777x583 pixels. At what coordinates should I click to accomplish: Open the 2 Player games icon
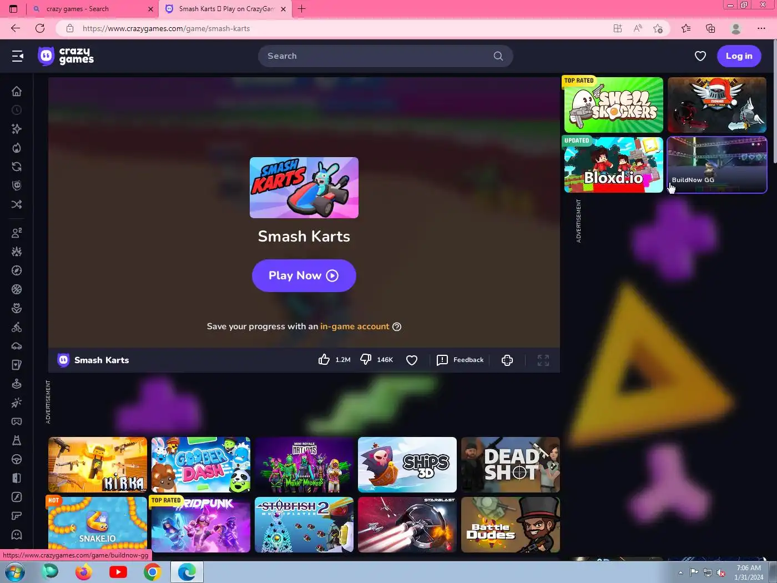click(x=17, y=233)
